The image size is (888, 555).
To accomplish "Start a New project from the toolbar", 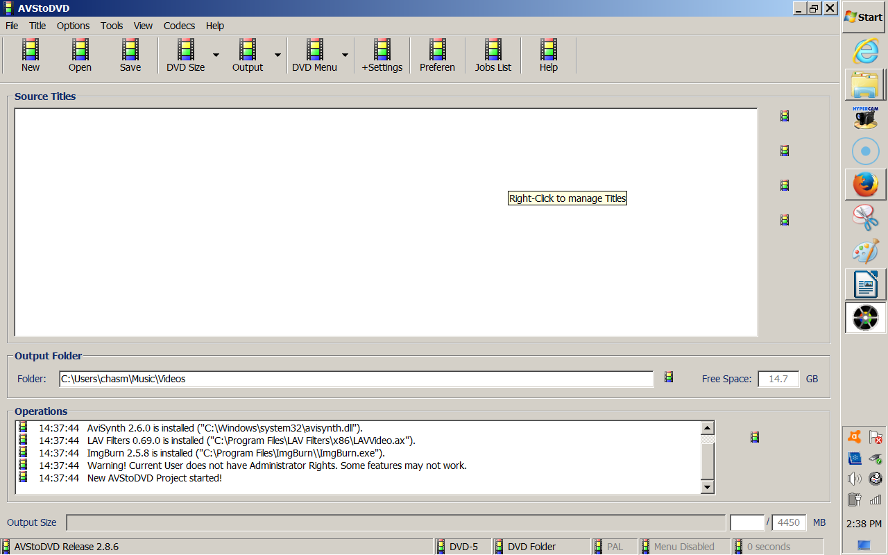I will [31, 55].
